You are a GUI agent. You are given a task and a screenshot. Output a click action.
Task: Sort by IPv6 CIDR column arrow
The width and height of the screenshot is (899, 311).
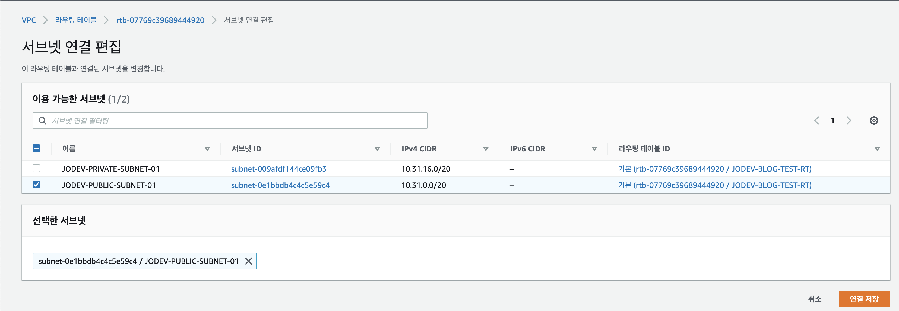[x=594, y=149]
